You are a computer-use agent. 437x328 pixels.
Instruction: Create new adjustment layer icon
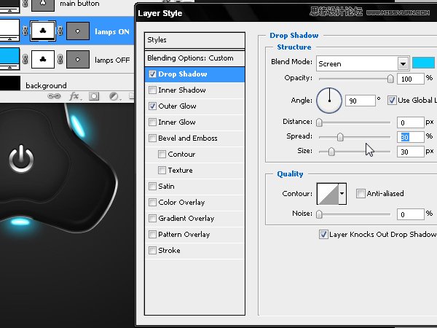pos(114,96)
